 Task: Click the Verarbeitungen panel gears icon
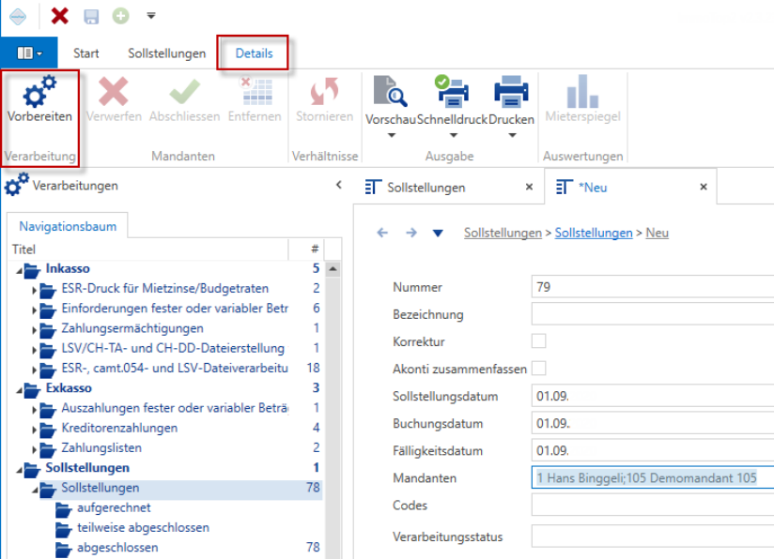tap(16, 185)
